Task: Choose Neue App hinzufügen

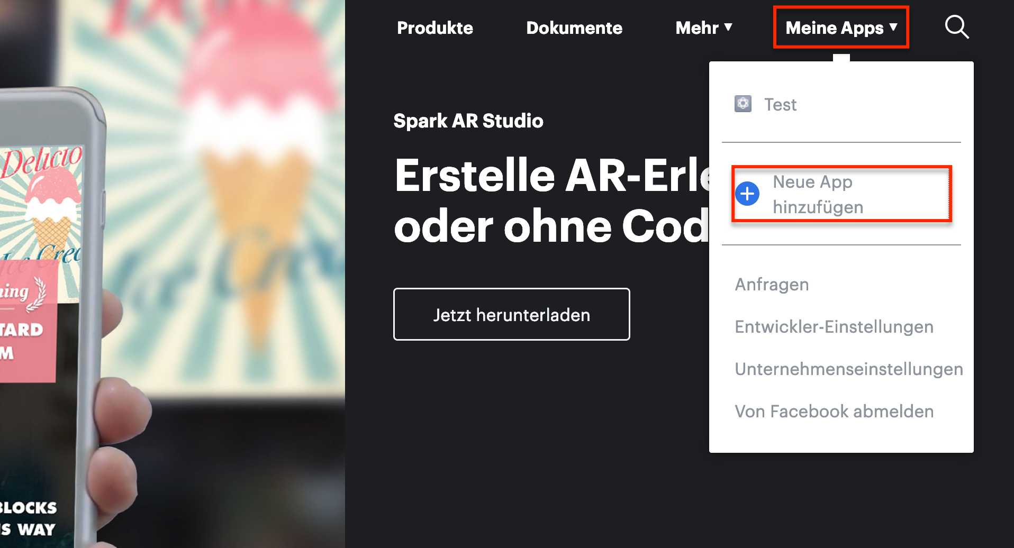Action: (841, 194)
